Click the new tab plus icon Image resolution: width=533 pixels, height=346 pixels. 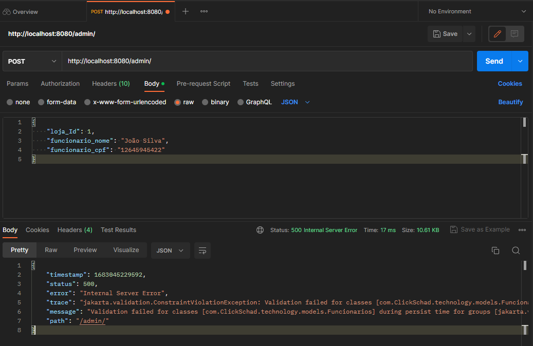[186, 11]
